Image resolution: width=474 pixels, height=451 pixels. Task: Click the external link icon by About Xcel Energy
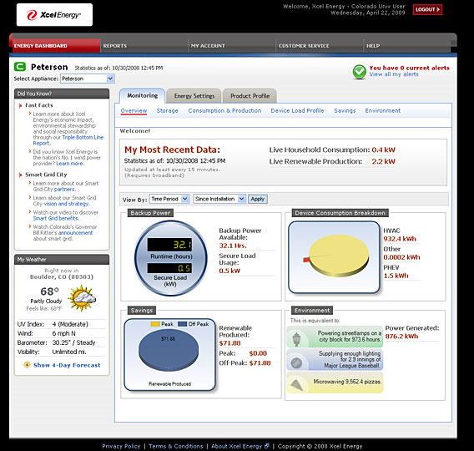click(267, 446)
